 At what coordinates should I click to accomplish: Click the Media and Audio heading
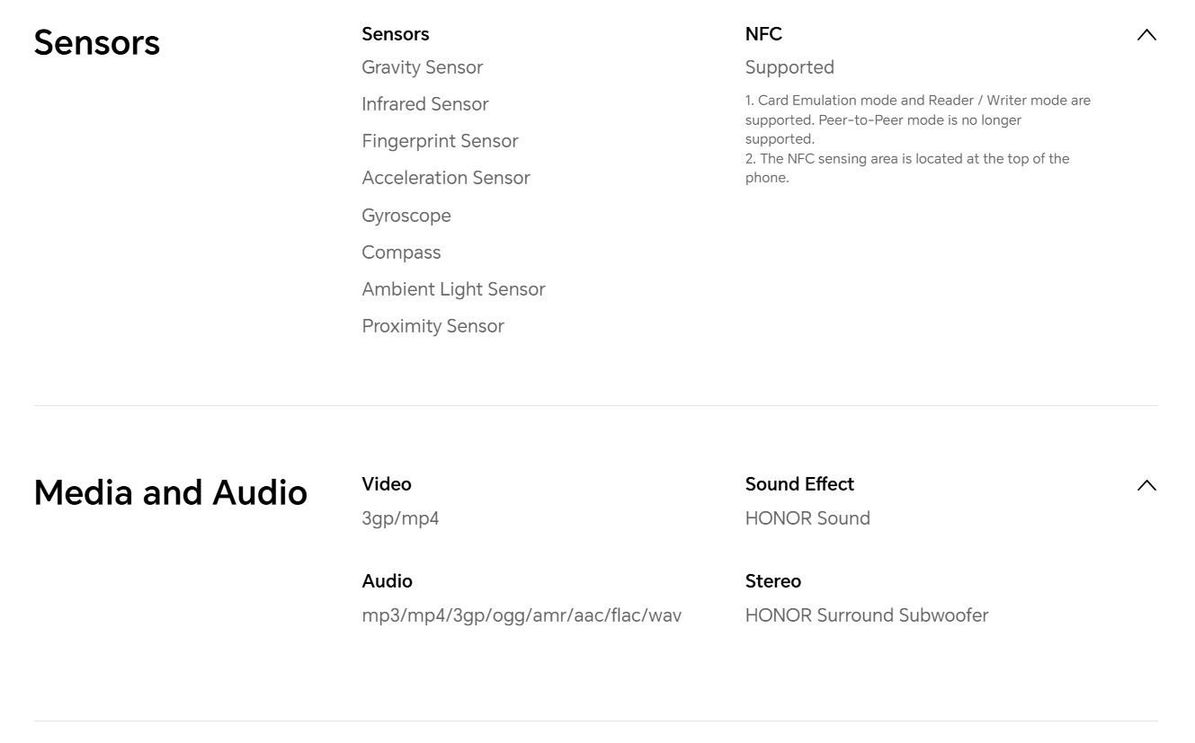pos(171,493)
